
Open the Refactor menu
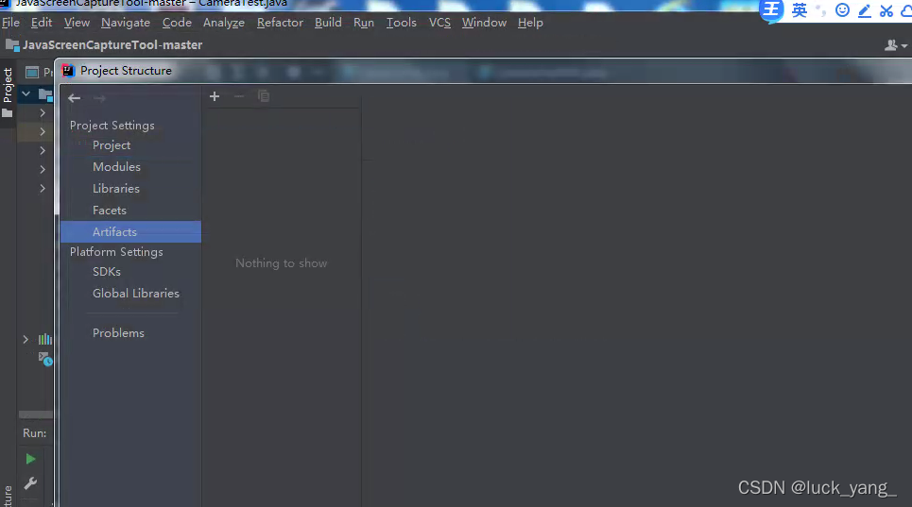280,23
